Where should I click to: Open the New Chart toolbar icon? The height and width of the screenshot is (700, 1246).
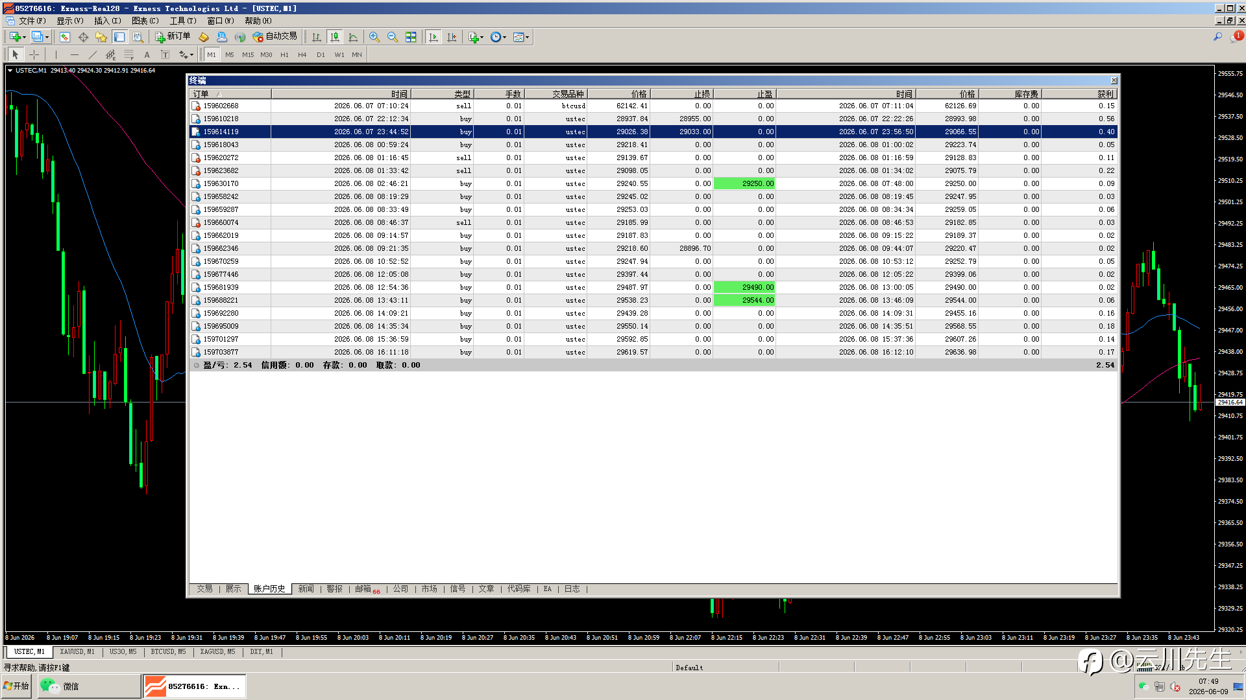[x=14, y=37]
